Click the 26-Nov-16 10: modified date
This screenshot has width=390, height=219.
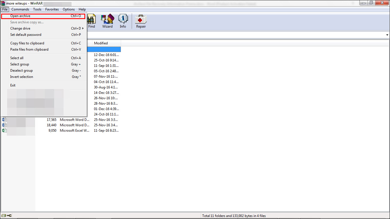106,98
